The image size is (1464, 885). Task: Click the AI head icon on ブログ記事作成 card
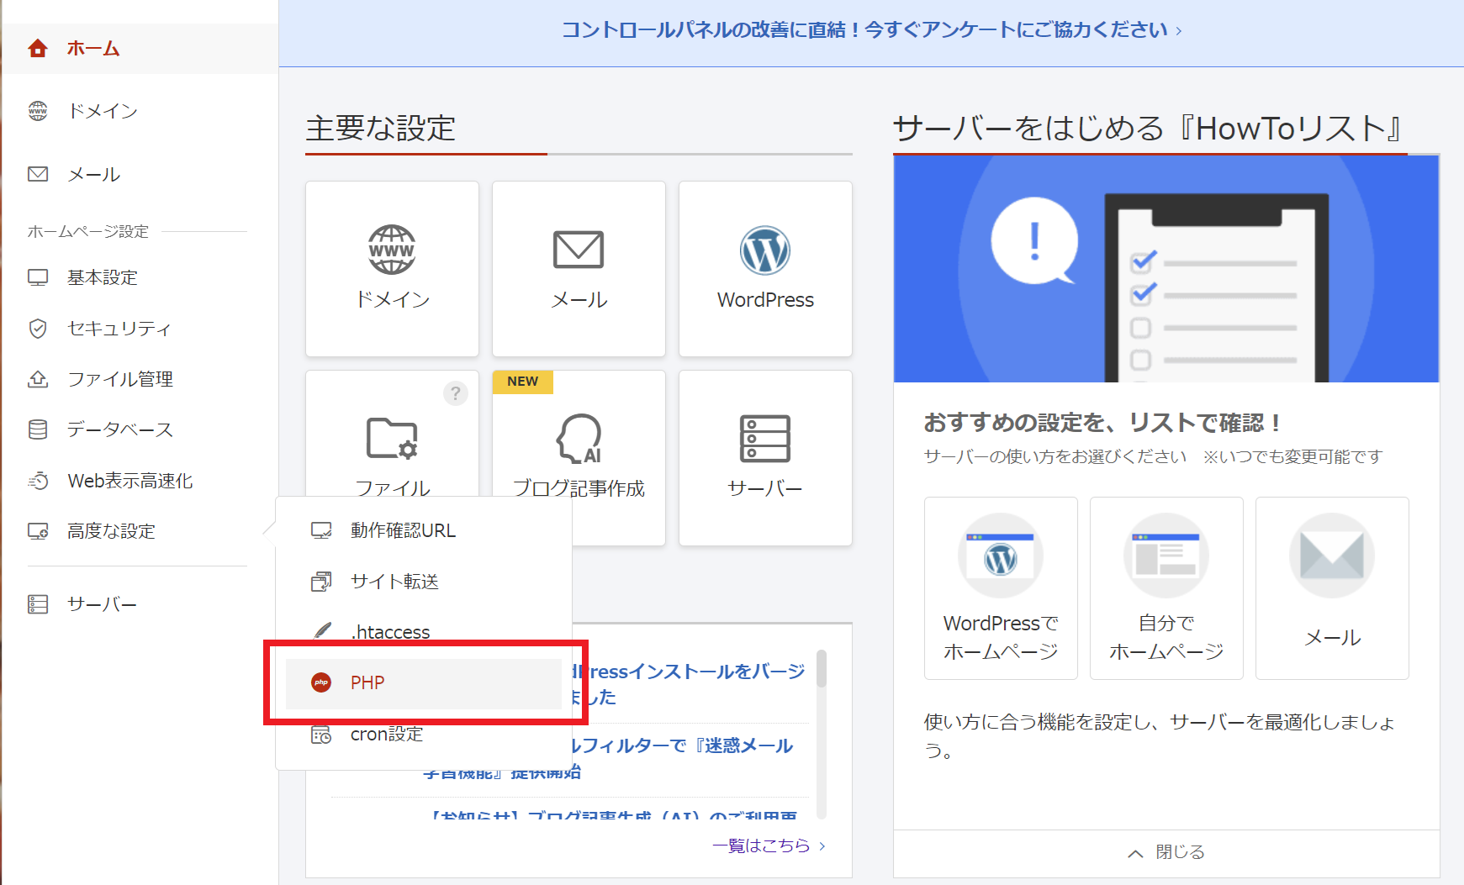(579, 439)
